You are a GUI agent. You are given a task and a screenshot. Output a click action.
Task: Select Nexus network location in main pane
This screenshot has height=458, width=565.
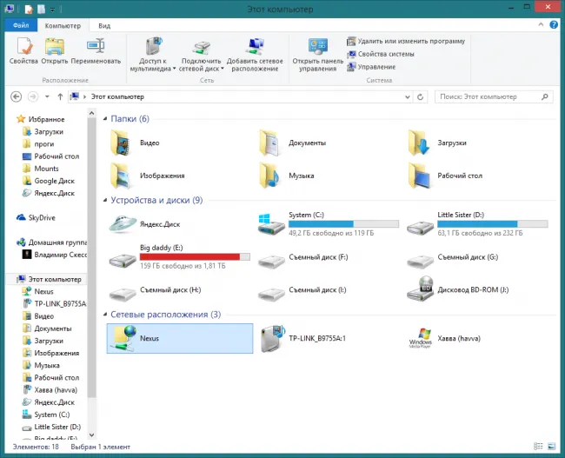pos(180,338)
